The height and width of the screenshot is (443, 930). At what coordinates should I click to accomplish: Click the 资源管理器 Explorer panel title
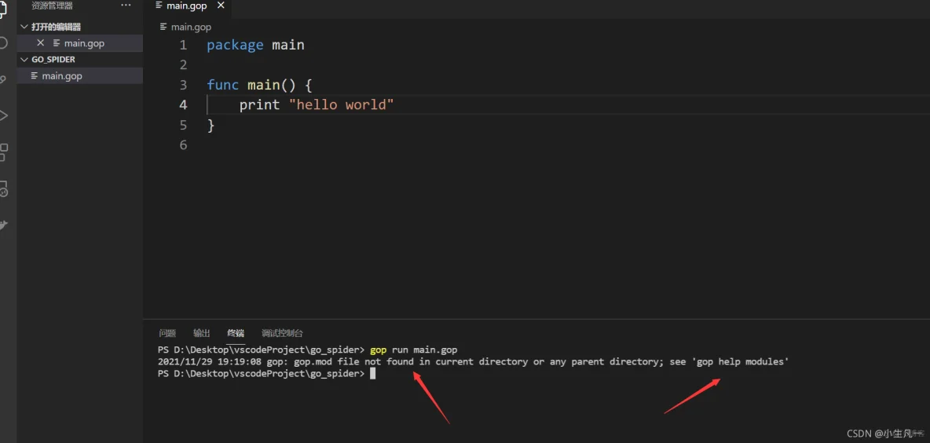[52, 5]
